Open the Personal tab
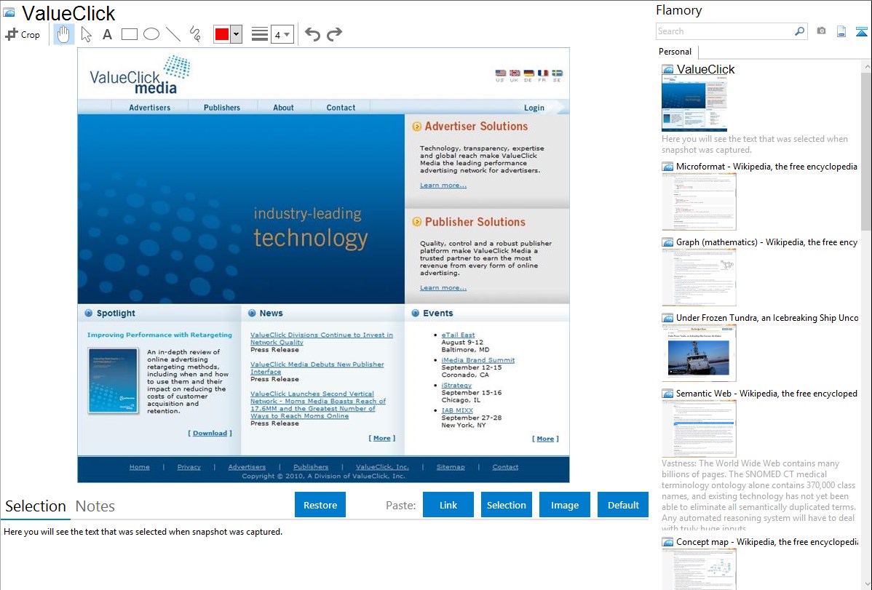This screenshot has width=872, height=590. 675,52
